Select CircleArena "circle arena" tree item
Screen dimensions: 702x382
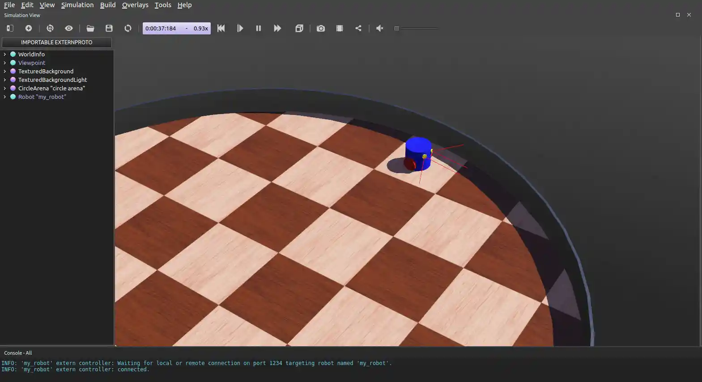(x=51, y=88)
